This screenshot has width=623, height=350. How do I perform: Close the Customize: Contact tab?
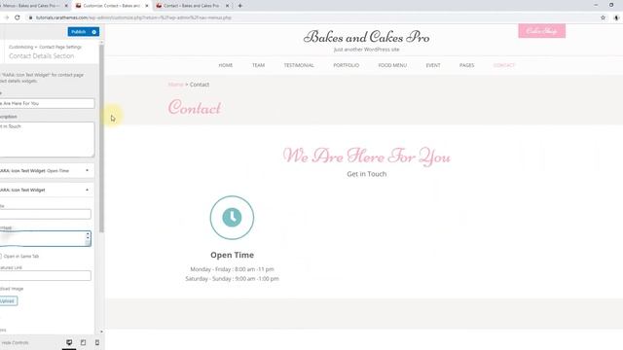(147, 6)
